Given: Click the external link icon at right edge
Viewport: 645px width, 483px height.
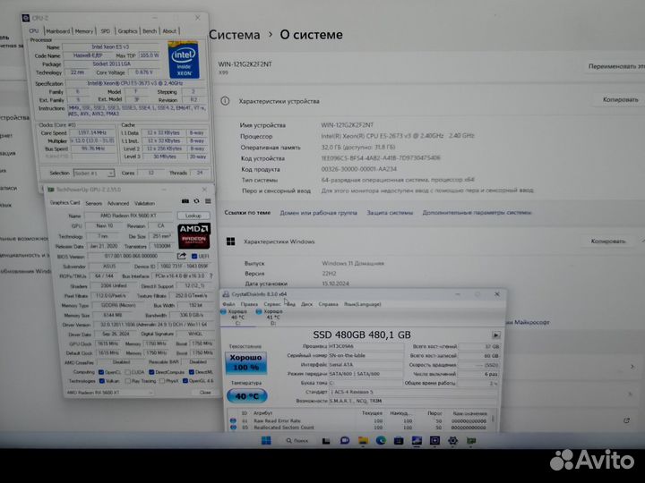Looking at the screenshot, I should coord(626,420).
